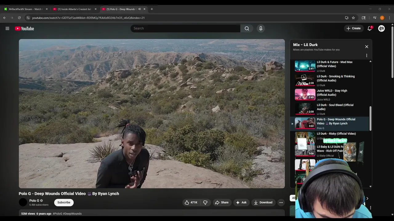Dislike the Deep Wounds video
The image size is (394, 221).
pos(205,202)
